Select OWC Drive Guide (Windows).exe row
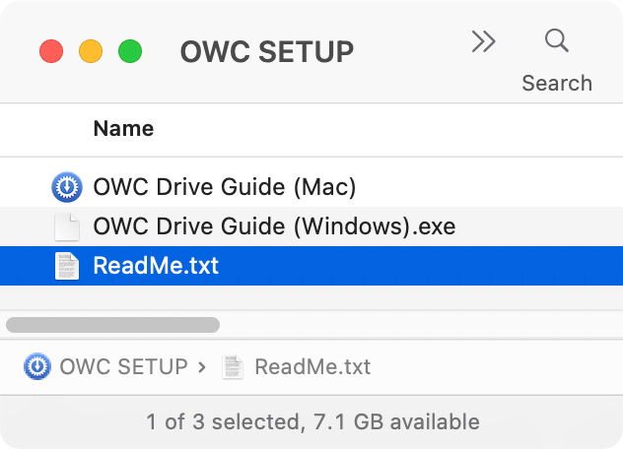The image size is (623, 449). [x=311, y=226]
